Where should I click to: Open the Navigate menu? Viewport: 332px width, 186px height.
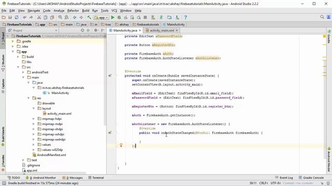coord(34,10)
